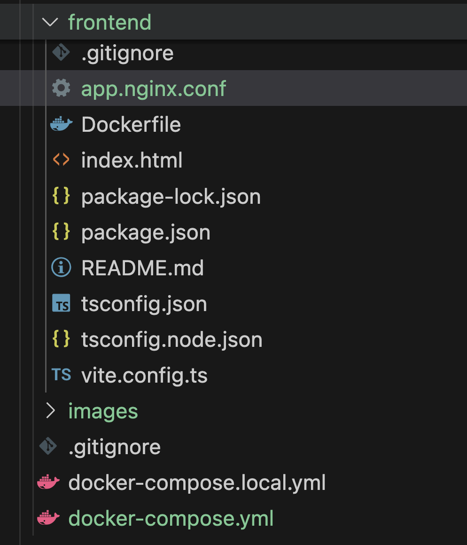
Task: Click the pink whale icon for docker-compose.local.yml
Action: coord(48,483)
